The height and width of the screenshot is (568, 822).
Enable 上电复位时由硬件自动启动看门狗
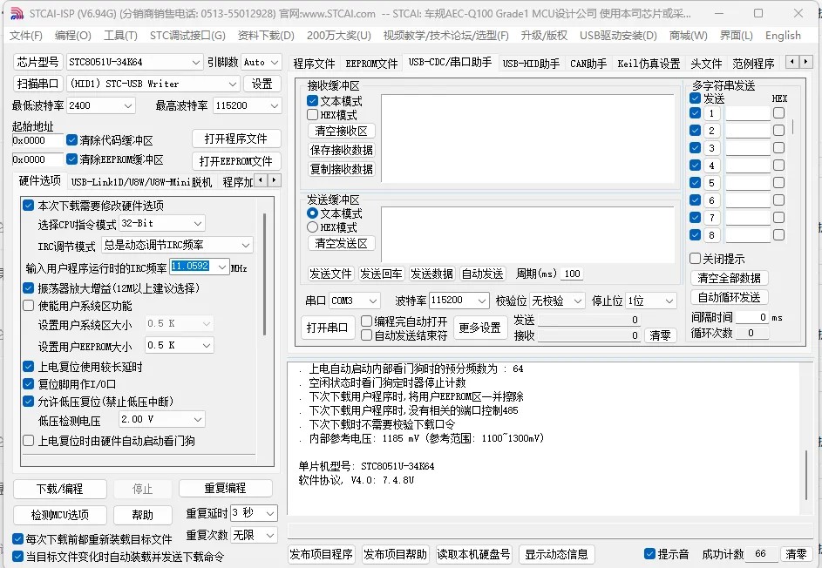28,441
